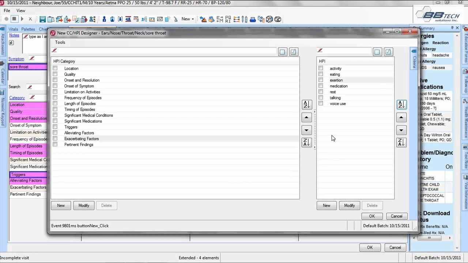
Task: Check the activity HPI checkbox
Action: [x=321, y=68]
